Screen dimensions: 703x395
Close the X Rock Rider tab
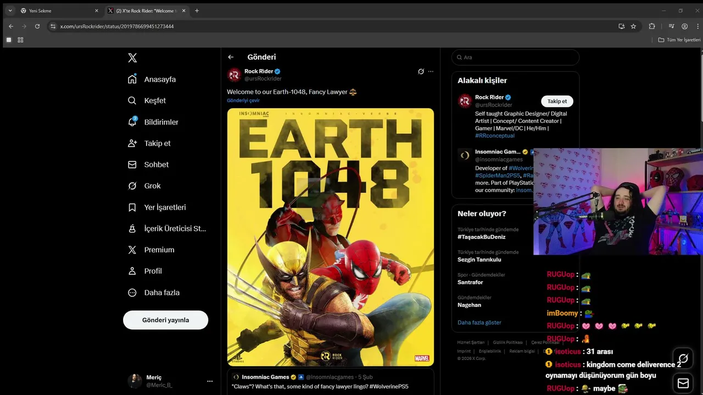pos(184,10)
